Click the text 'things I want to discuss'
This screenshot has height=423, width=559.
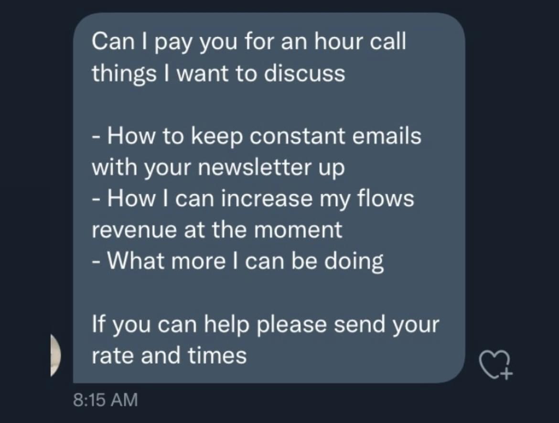point(218,74)
